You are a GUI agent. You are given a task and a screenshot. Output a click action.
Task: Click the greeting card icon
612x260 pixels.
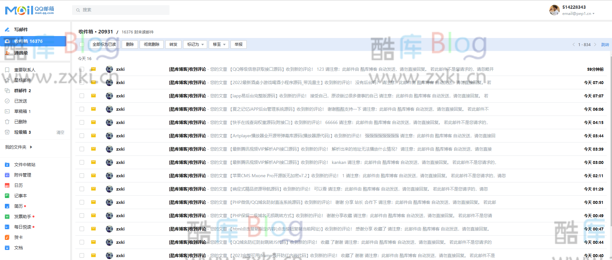pos(7,237)
